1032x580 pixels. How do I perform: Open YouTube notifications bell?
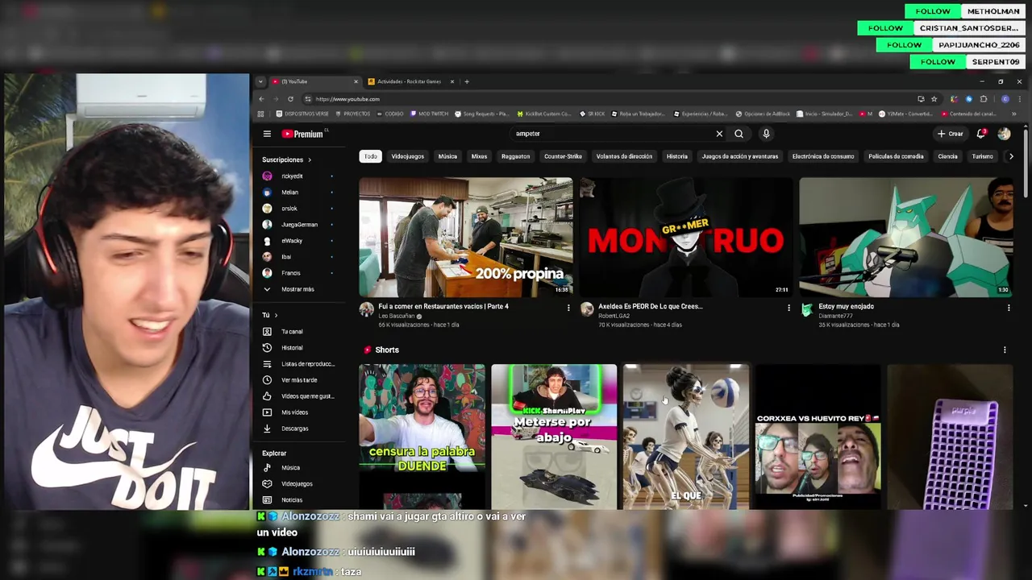981,134
